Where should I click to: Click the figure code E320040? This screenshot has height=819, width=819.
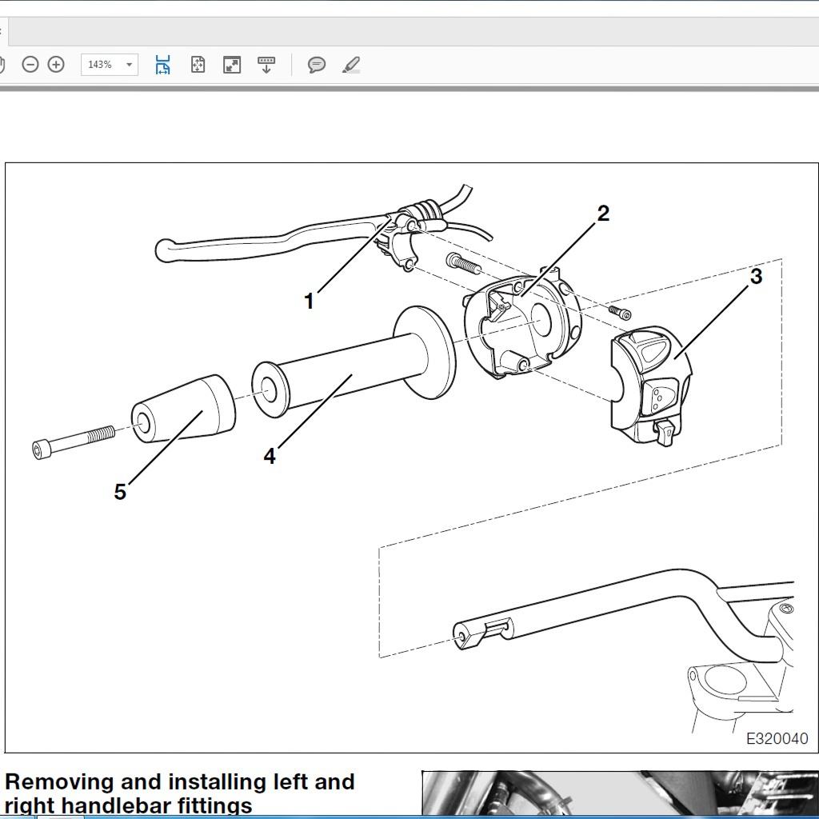pos(777,738)
